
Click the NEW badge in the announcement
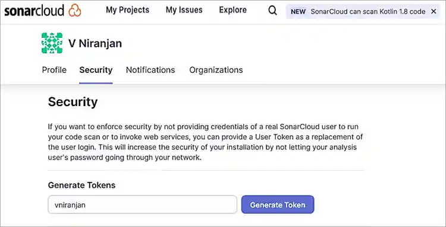pos(298,12)
